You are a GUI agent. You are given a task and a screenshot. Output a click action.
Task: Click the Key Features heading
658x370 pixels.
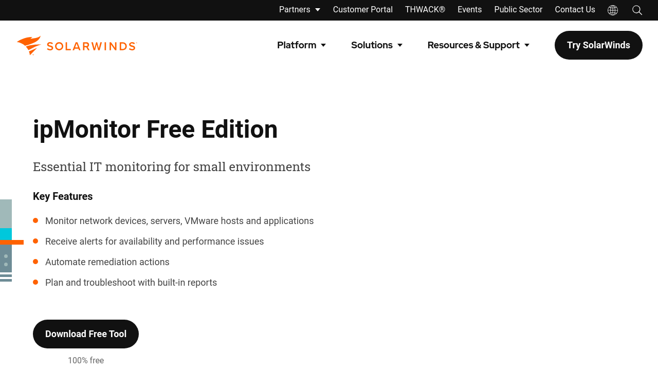pos(63,196)
